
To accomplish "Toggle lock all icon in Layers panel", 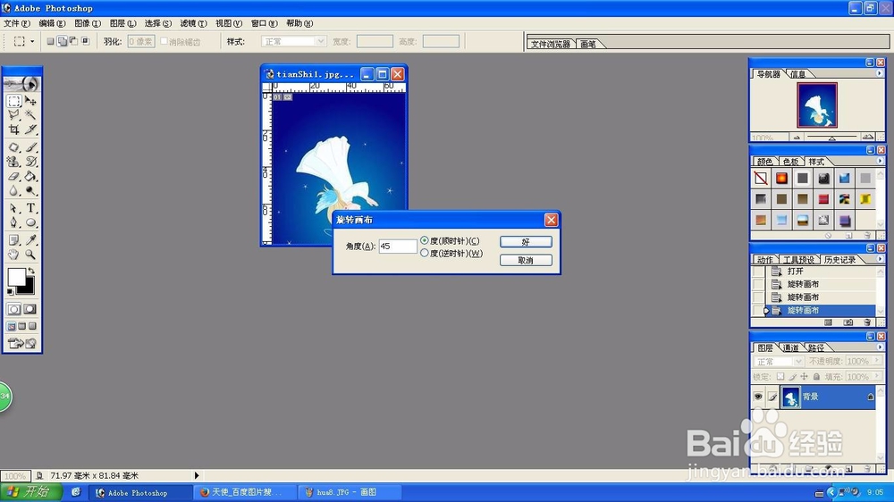I will coord(816,377).
